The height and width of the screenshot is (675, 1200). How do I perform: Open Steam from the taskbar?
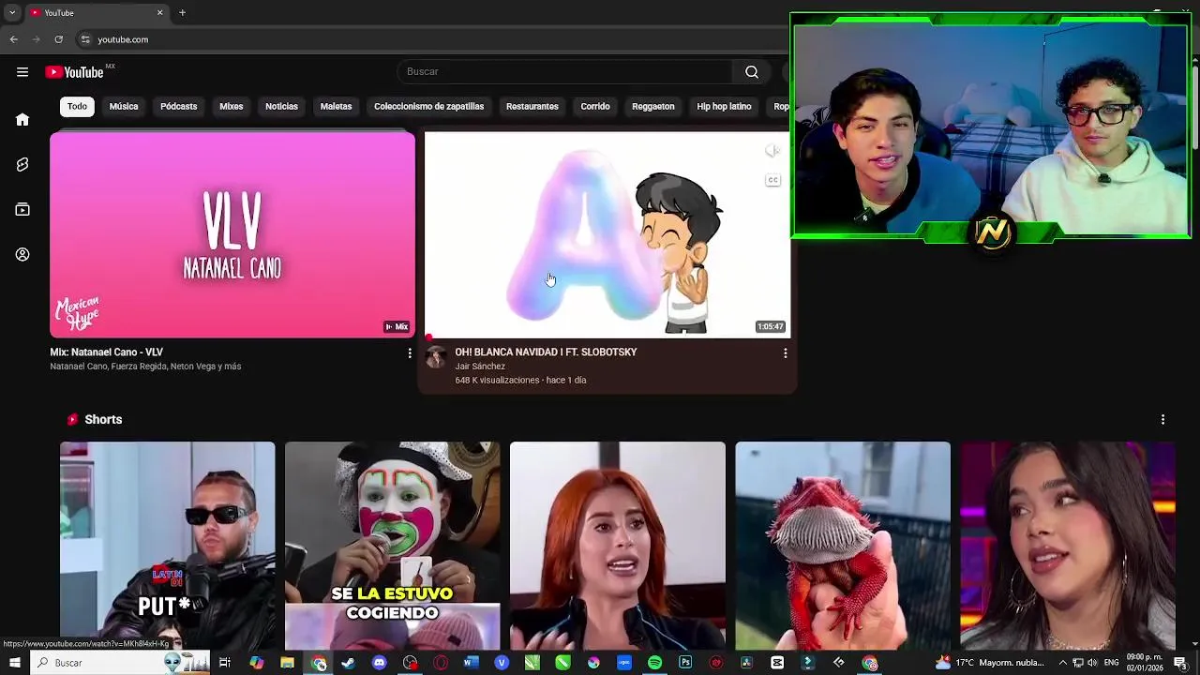(348, 663)
